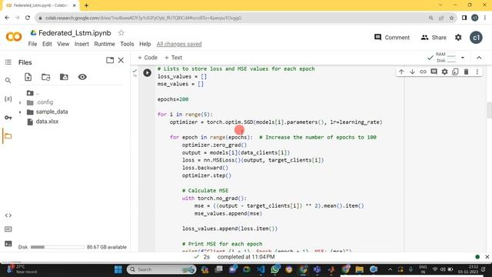Open File Explorer from the taskbar
Viewport: 492px width, 277px height.
point(359,269)
